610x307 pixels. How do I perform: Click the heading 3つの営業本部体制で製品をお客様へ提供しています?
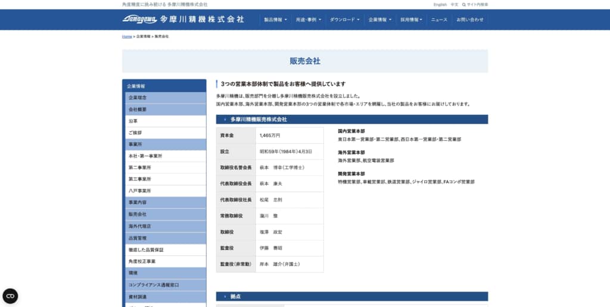click(283, 84)
